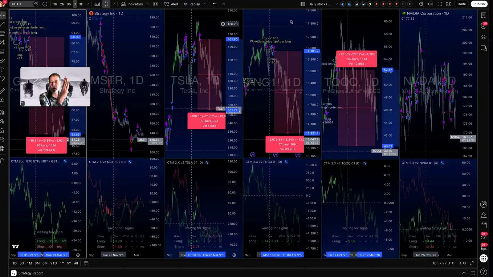Open alerts panel with badge 15
The width and height of the screenshot is (493, 277).
tap(484, 26)
